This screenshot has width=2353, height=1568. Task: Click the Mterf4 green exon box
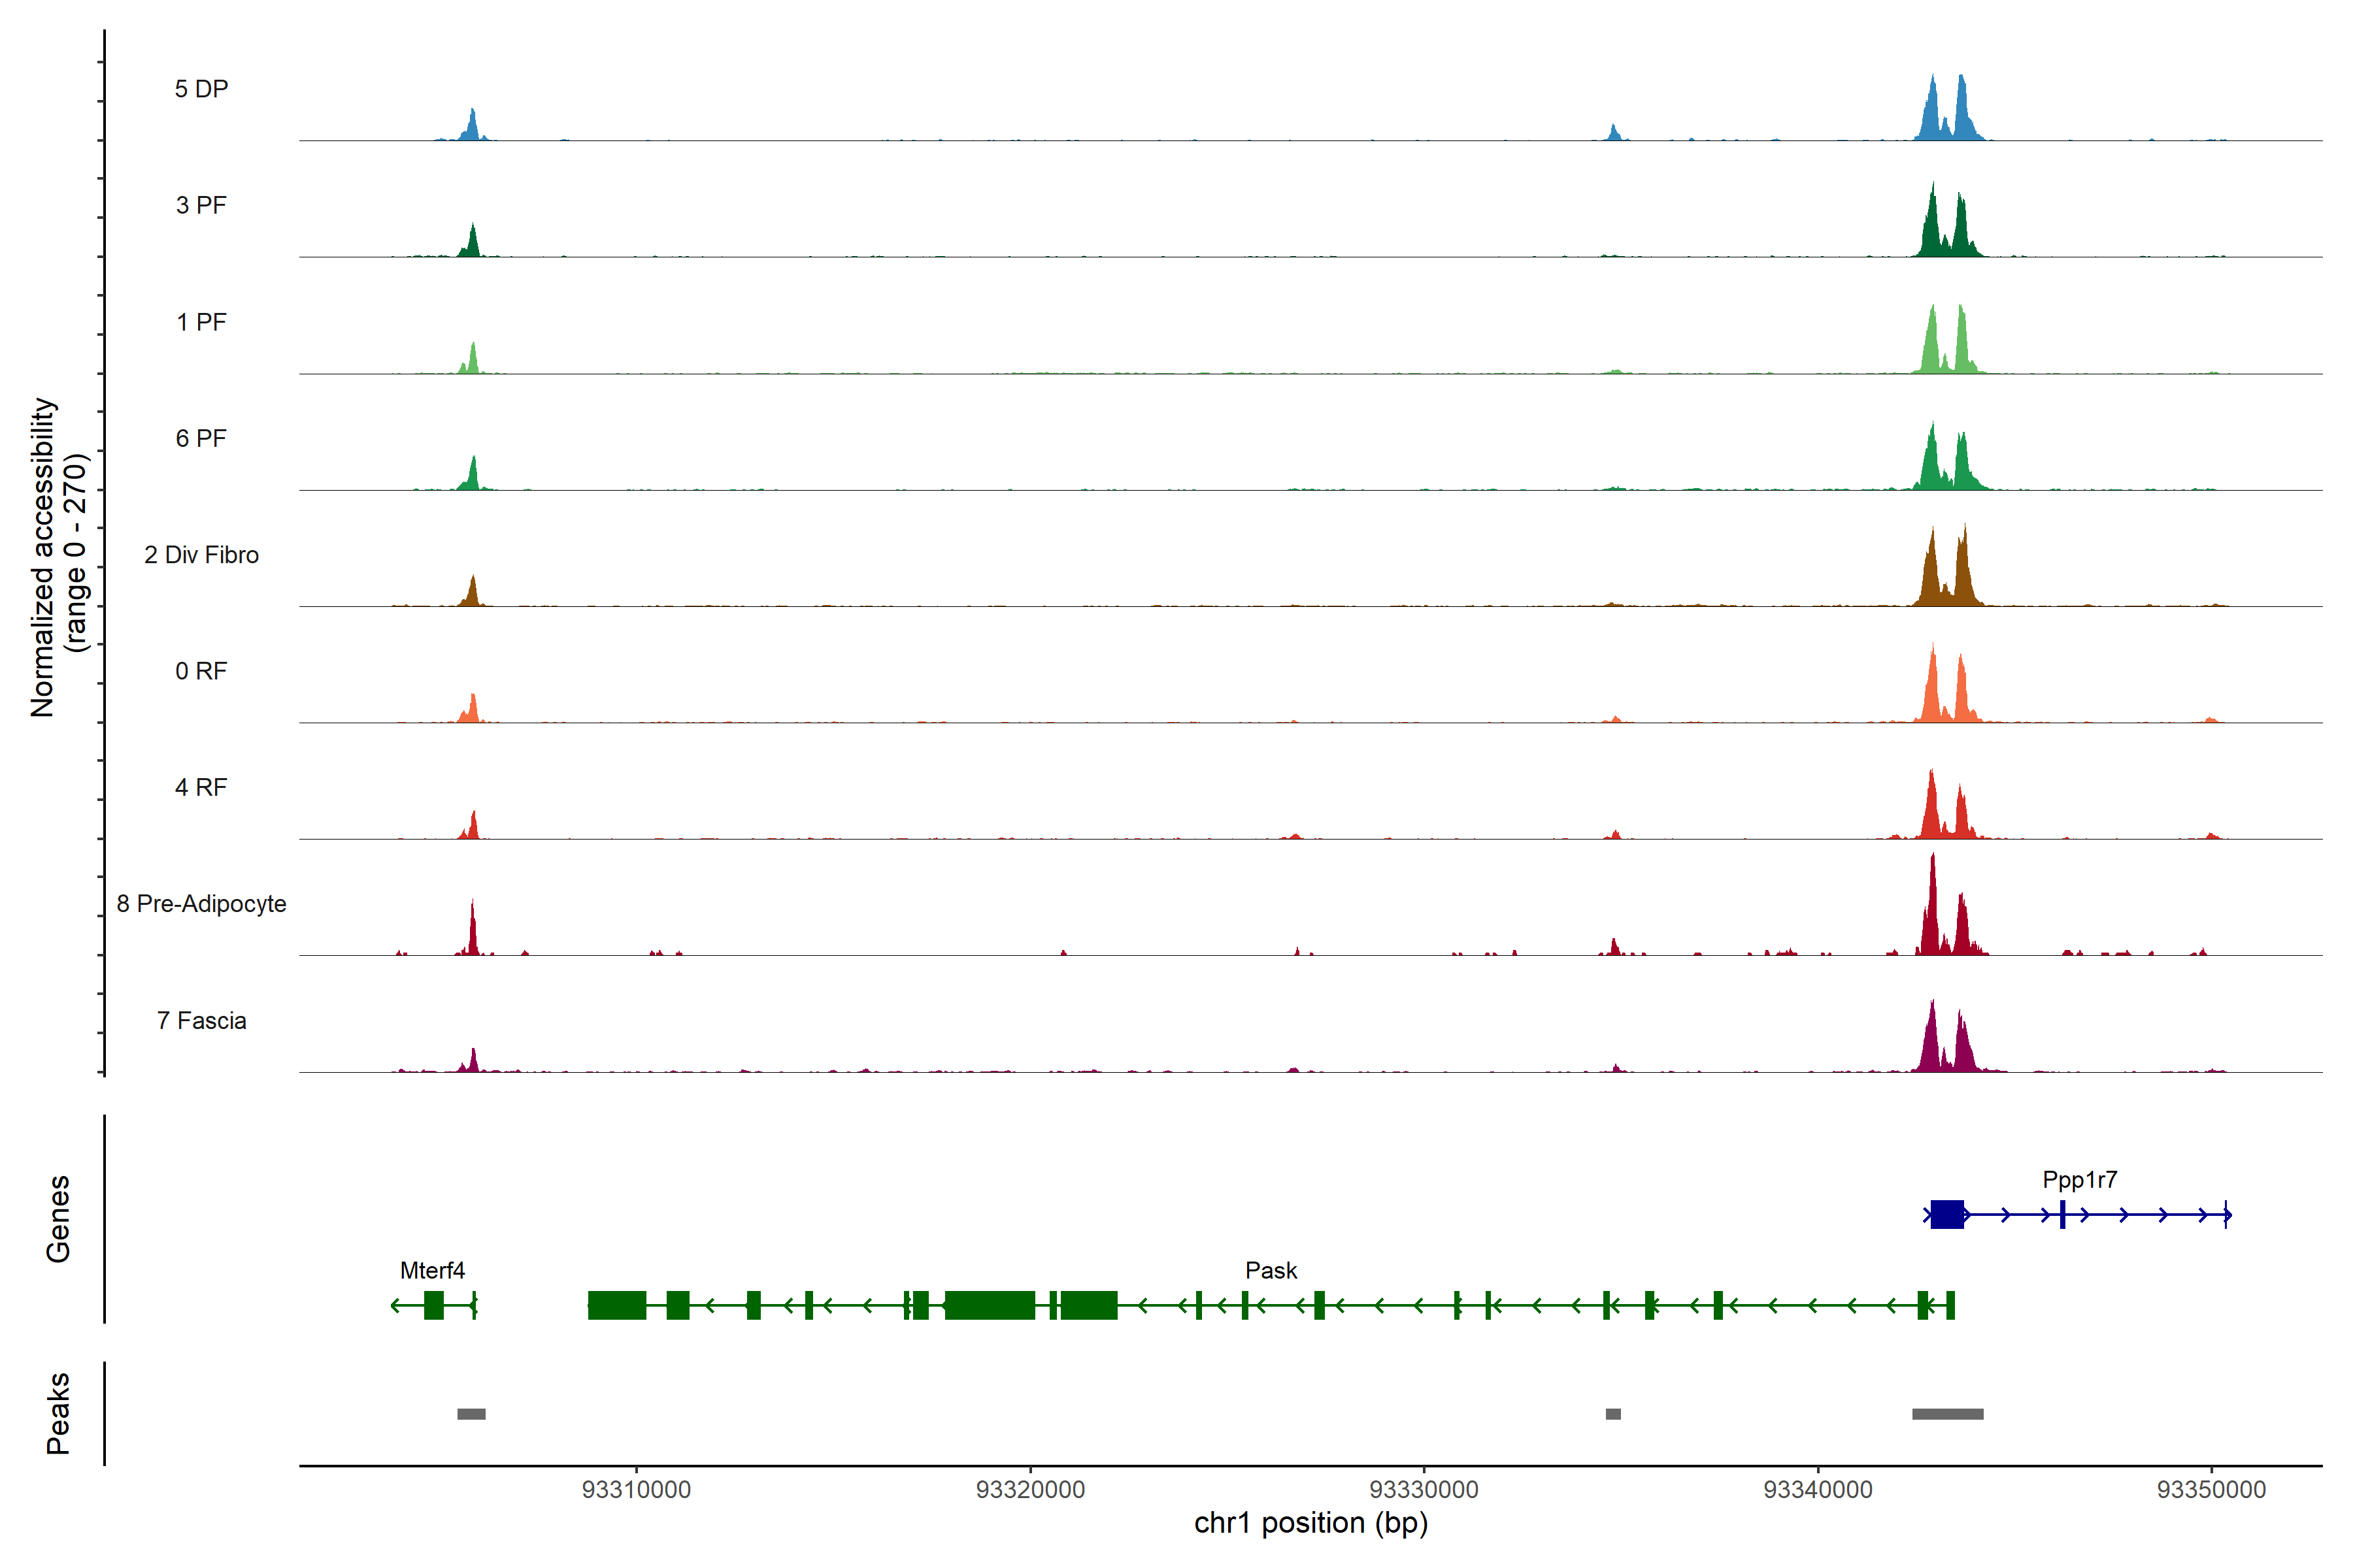click(433, 1305)
